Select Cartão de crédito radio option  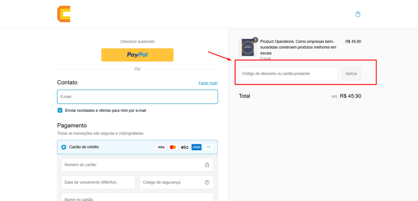pyautogui.click(x=64, y=147)
